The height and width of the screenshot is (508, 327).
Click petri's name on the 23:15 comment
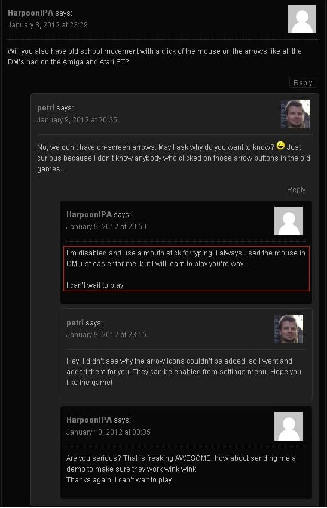point(75,323)
